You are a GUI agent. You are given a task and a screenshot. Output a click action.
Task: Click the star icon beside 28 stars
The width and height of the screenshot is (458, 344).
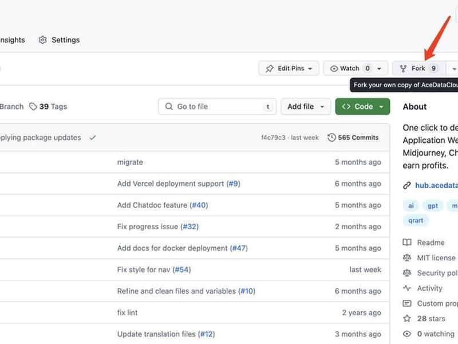407,319
